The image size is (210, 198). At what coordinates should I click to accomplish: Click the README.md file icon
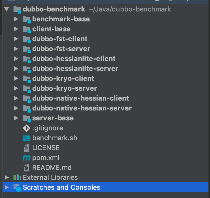point(27,168)
